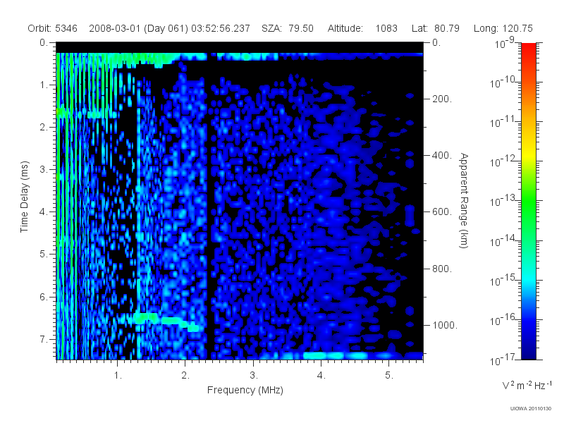Click the color scale bar
The width and height of the screenshot is (564, 423).
tap(528, 201)
